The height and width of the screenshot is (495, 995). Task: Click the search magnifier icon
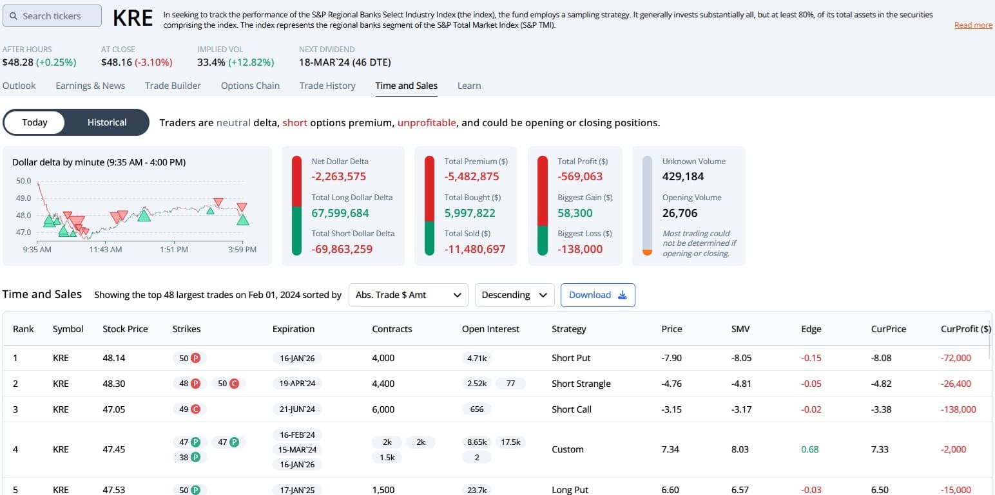14,16
